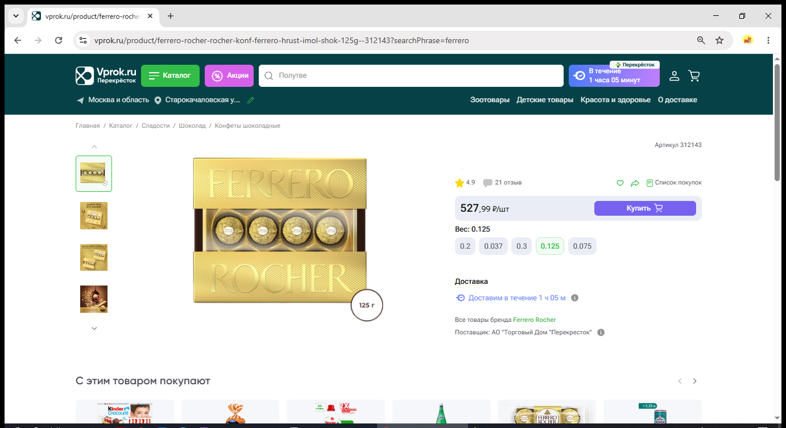Open Зоотовары section

[490, 100]
